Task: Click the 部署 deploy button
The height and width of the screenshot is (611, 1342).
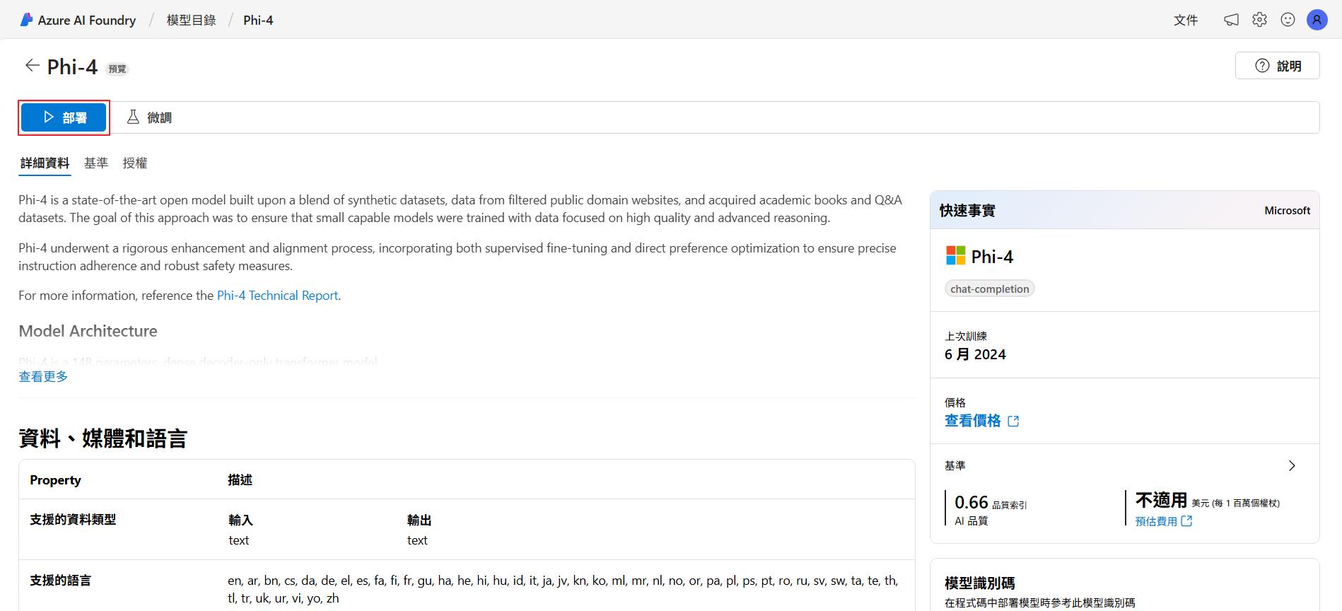Action: 64,117
